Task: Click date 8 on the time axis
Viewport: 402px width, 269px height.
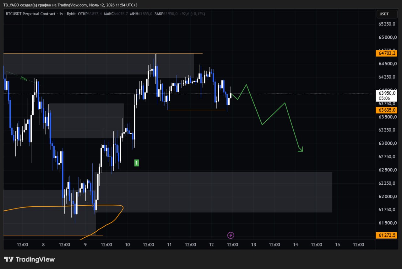Action: 43,245
